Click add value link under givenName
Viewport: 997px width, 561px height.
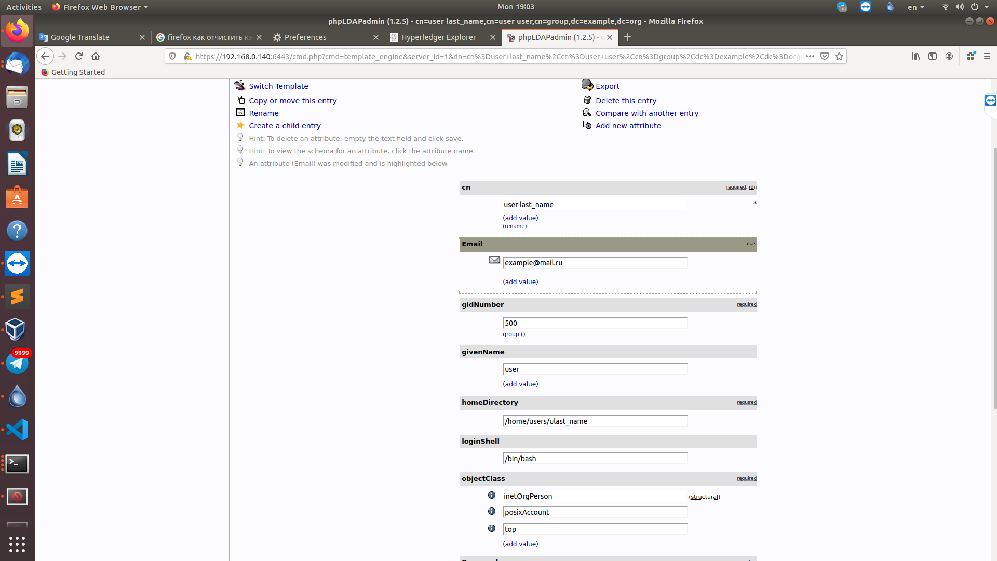coord(520,384)
